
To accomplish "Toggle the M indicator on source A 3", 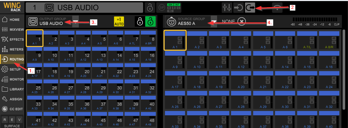I will point(224,42).
